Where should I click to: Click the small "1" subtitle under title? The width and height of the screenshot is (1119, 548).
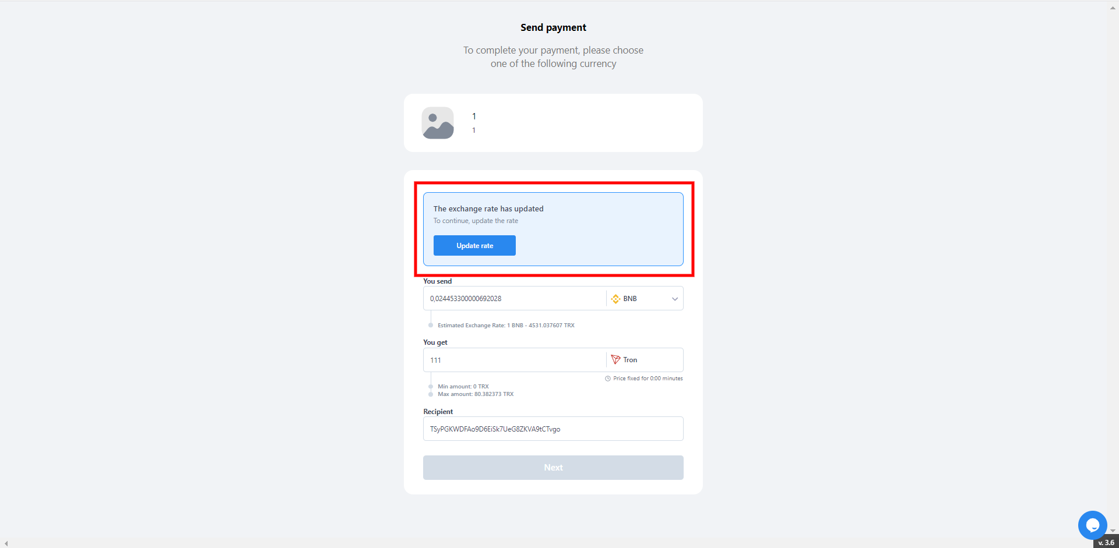click(474, 130)
